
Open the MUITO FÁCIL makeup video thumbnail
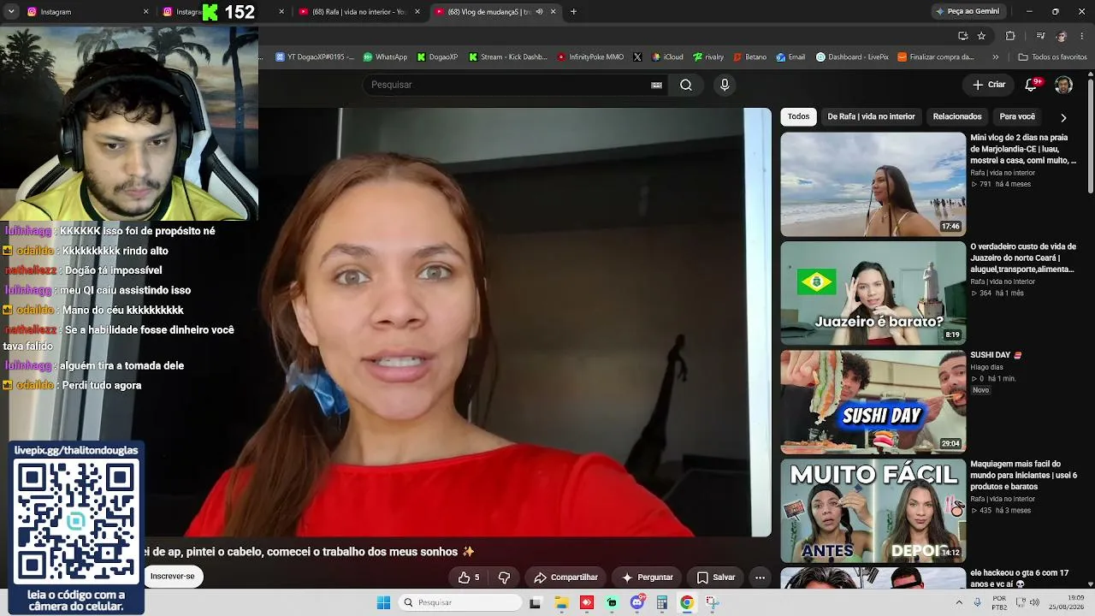pyautogui.click(x=873, y=511)
